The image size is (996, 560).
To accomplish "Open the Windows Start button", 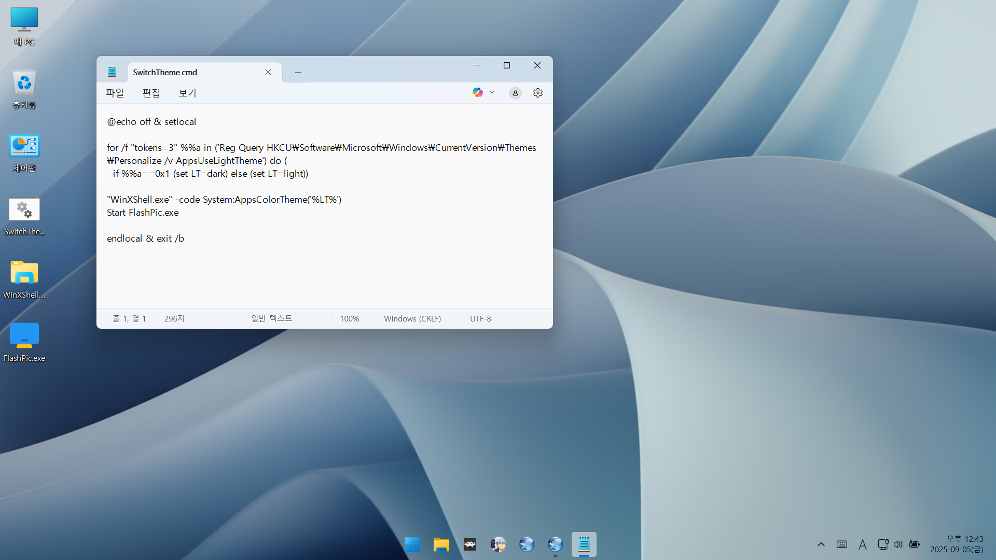I will pyautogui.click(x=412, y=544).
